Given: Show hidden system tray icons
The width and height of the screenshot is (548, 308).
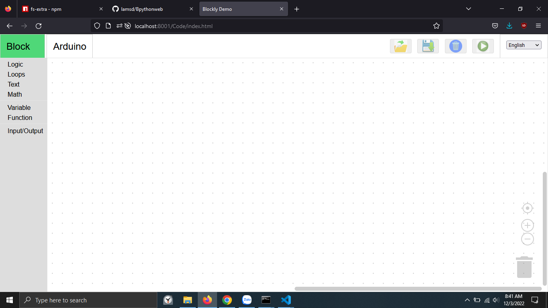Looking at the screenshot, I should pos(467,300).
